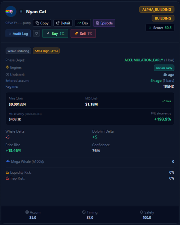Screen dimensions: 180x225
Task: Open the Episode page
Action: click(x=104, y=23)
